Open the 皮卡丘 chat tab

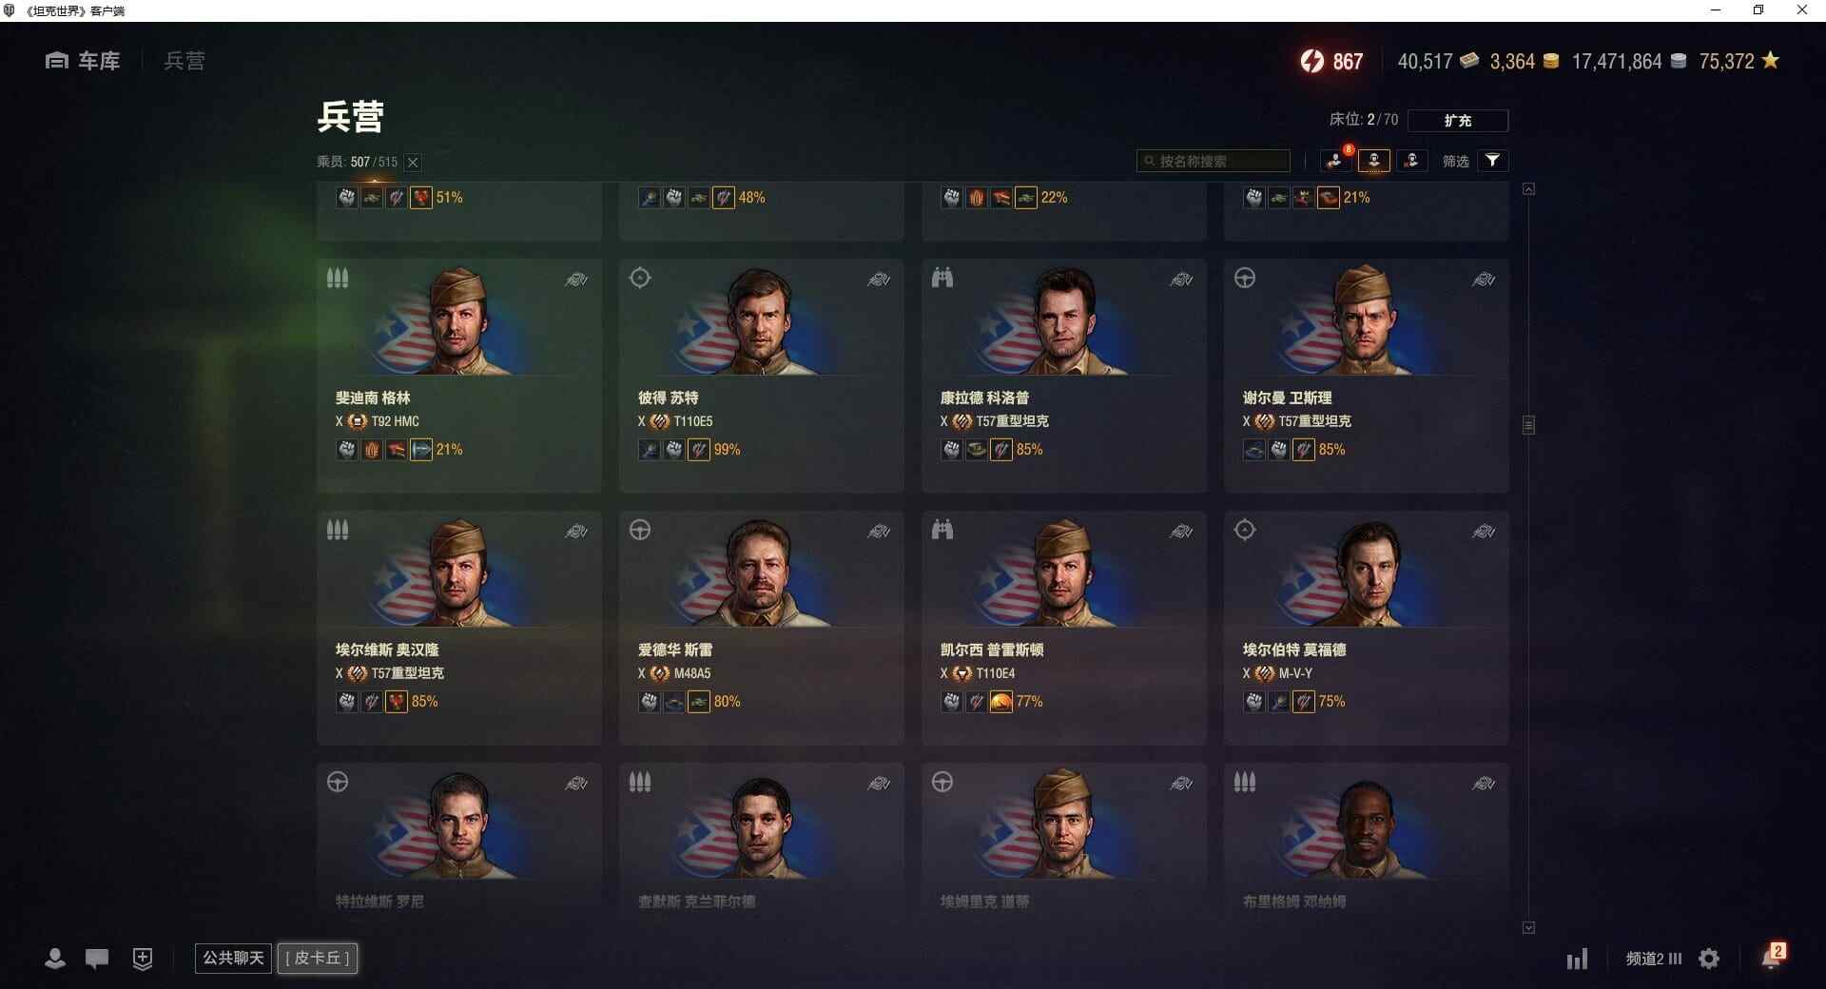tap(318, 958)
